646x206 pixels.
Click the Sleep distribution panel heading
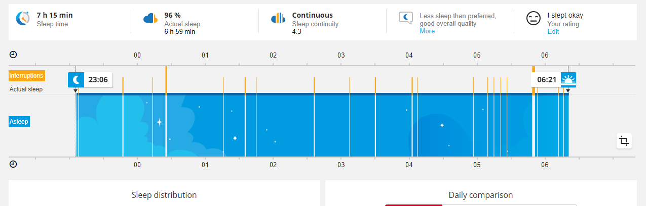pos(164,195)
